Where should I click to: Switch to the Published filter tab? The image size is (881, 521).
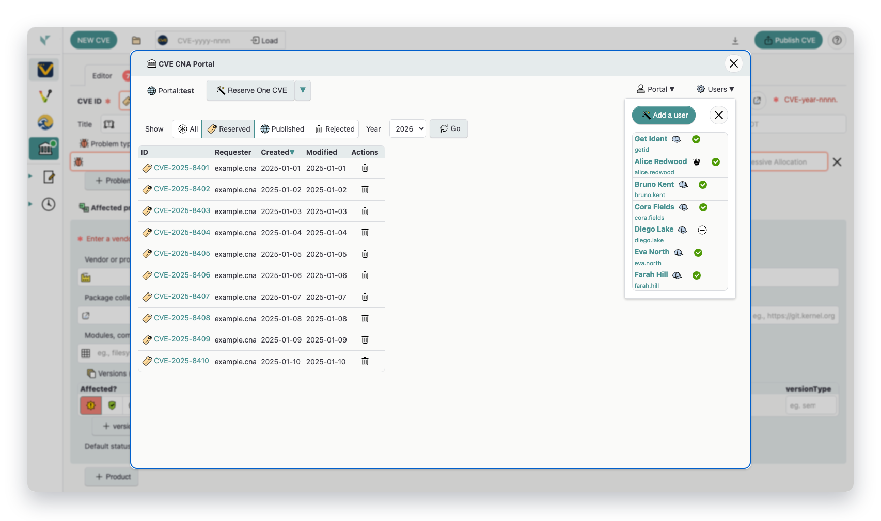pos(282,129)
